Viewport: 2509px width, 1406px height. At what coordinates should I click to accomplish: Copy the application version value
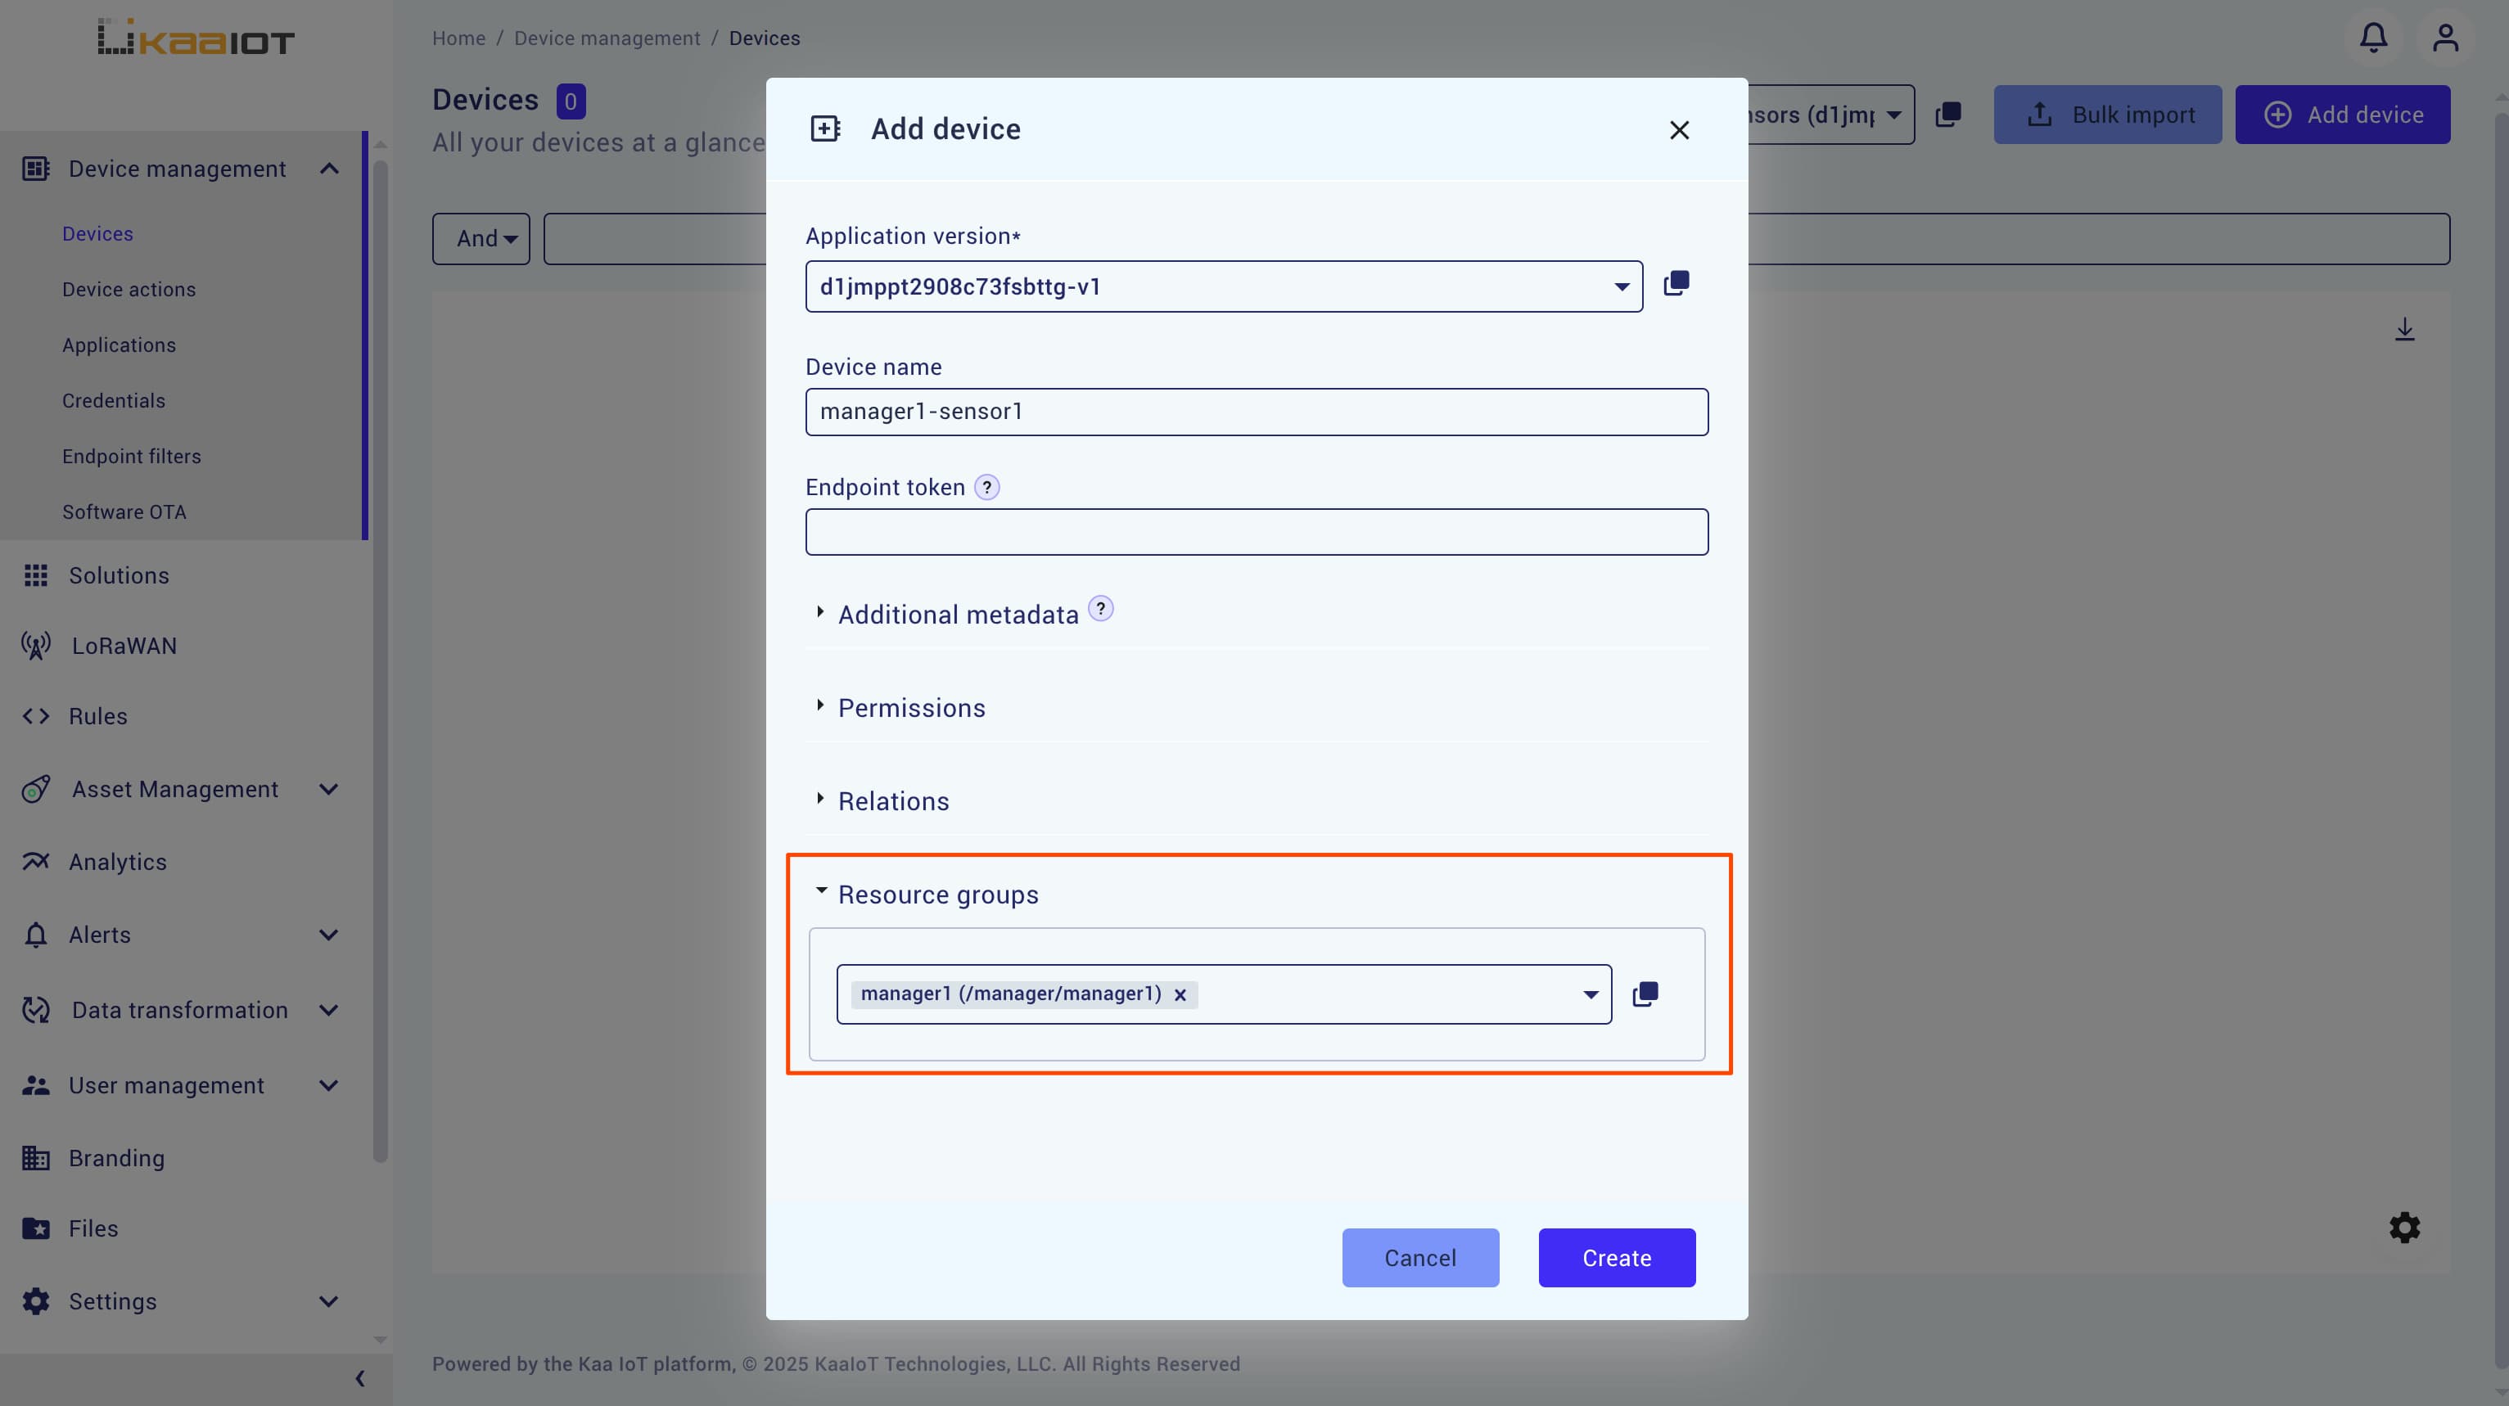coord(1676,283)
